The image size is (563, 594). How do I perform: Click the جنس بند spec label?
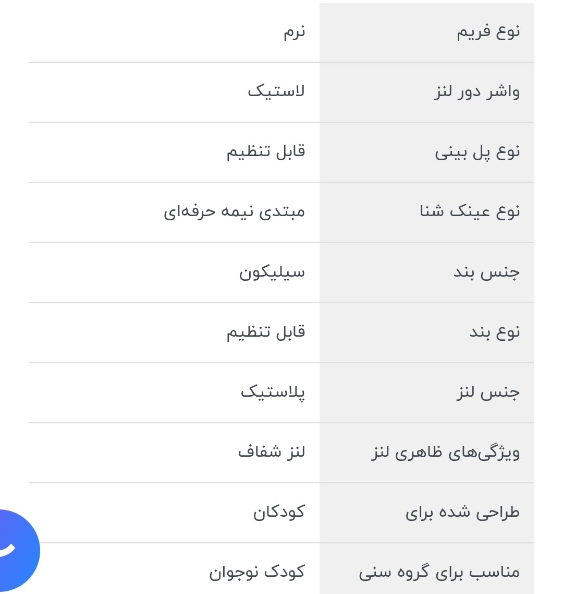tap(486, 272)
